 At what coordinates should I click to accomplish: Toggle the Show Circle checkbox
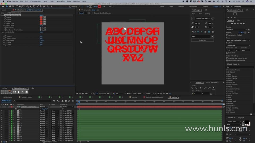click(40, 28)
